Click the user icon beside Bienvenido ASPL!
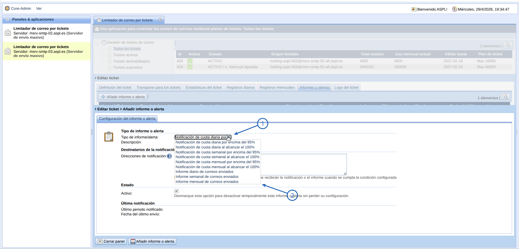The image size is (519, 249). [414, 9]
